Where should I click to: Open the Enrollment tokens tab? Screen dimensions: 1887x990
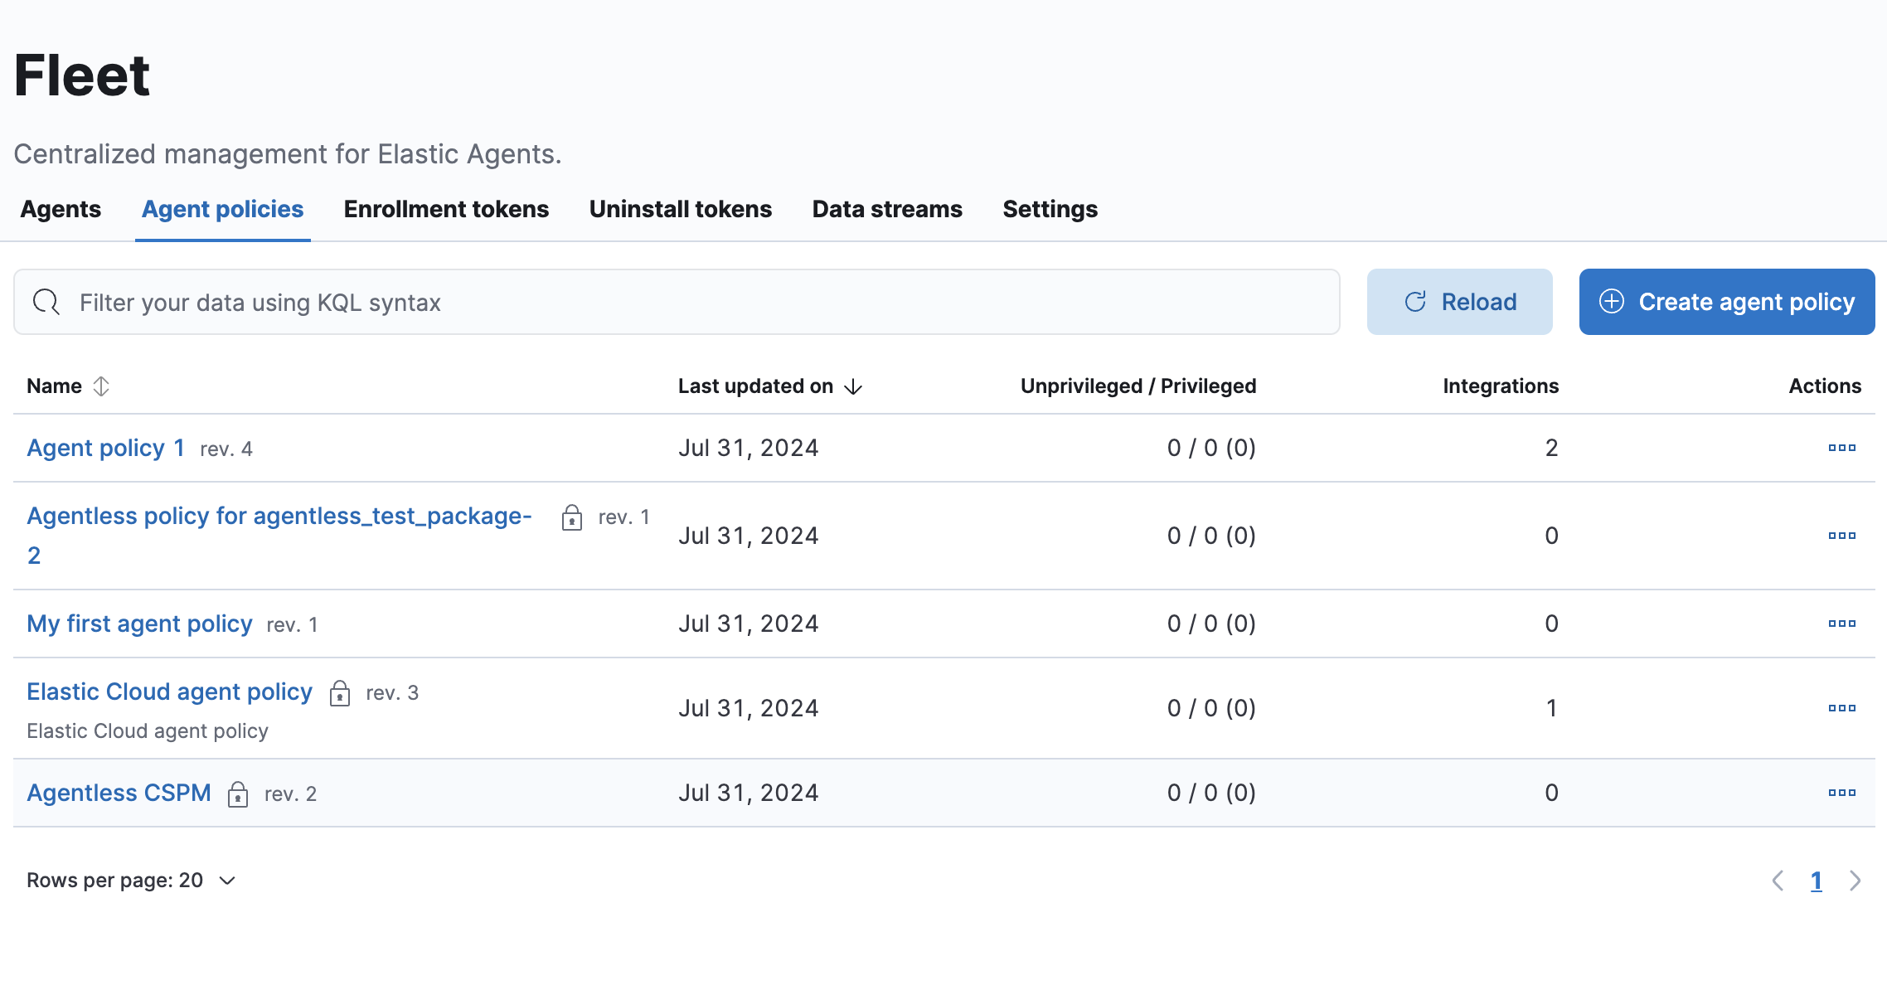point(446,209)
